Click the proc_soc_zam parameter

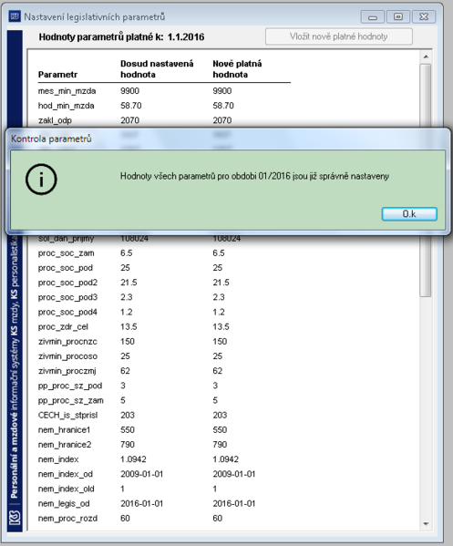67,253
